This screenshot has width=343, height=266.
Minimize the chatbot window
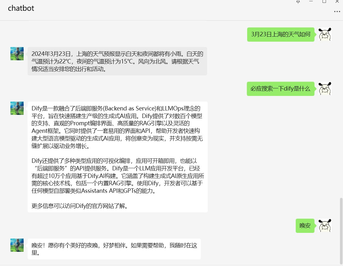tap(311, 2)
